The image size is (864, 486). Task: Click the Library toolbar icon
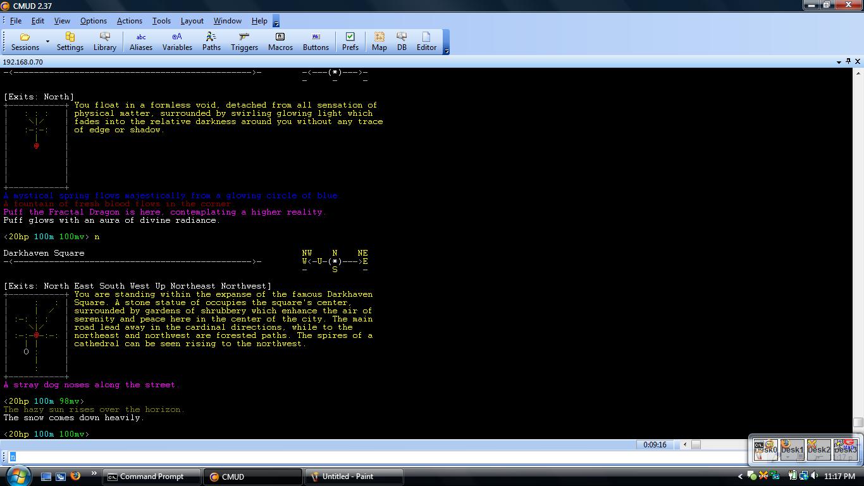point(104,42)
